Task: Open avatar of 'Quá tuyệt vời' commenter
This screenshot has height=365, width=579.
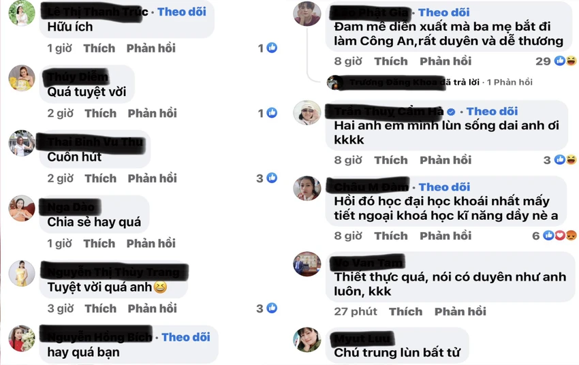Action: pos(21,78)
